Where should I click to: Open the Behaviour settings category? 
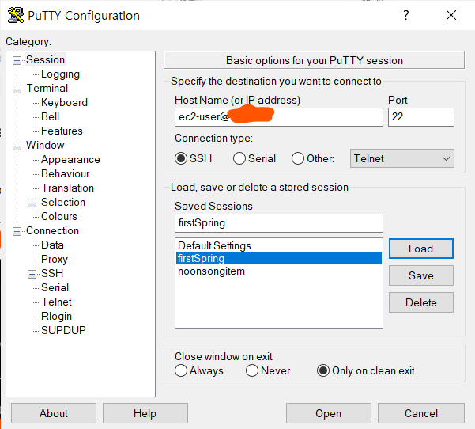click(x=66, y=174)
